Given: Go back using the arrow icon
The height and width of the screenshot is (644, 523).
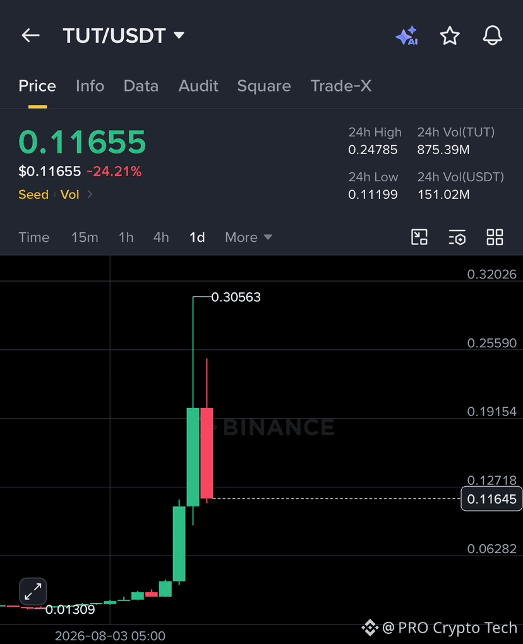Looking at the screenshot, I should [x=31, y=36].
